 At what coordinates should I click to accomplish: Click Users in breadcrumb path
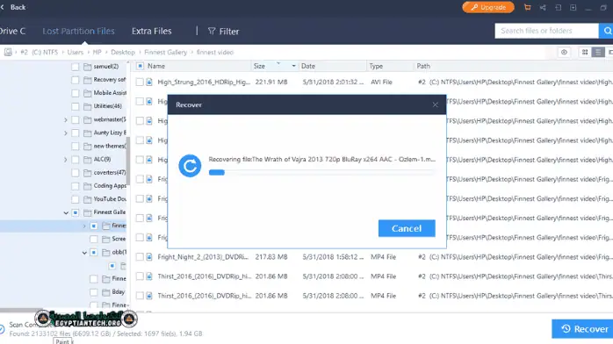coord(75,53)
